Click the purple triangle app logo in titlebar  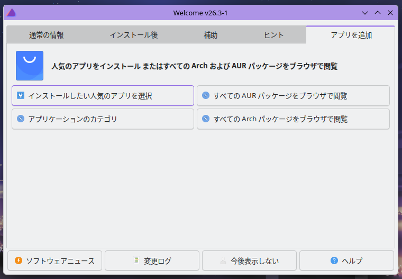pos(12,12)
